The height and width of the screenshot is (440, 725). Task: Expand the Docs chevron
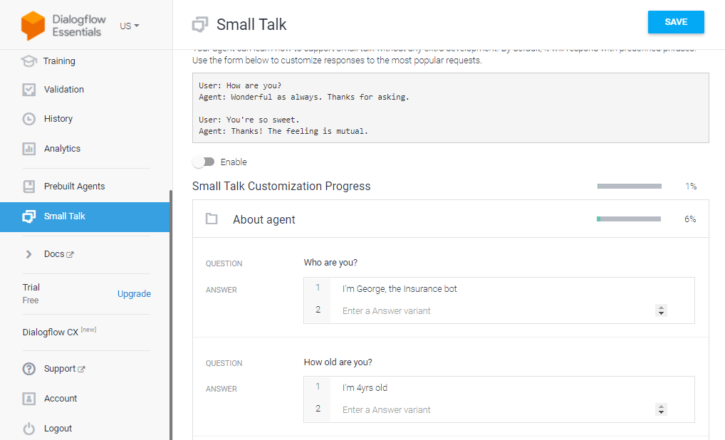pos(28,254)
